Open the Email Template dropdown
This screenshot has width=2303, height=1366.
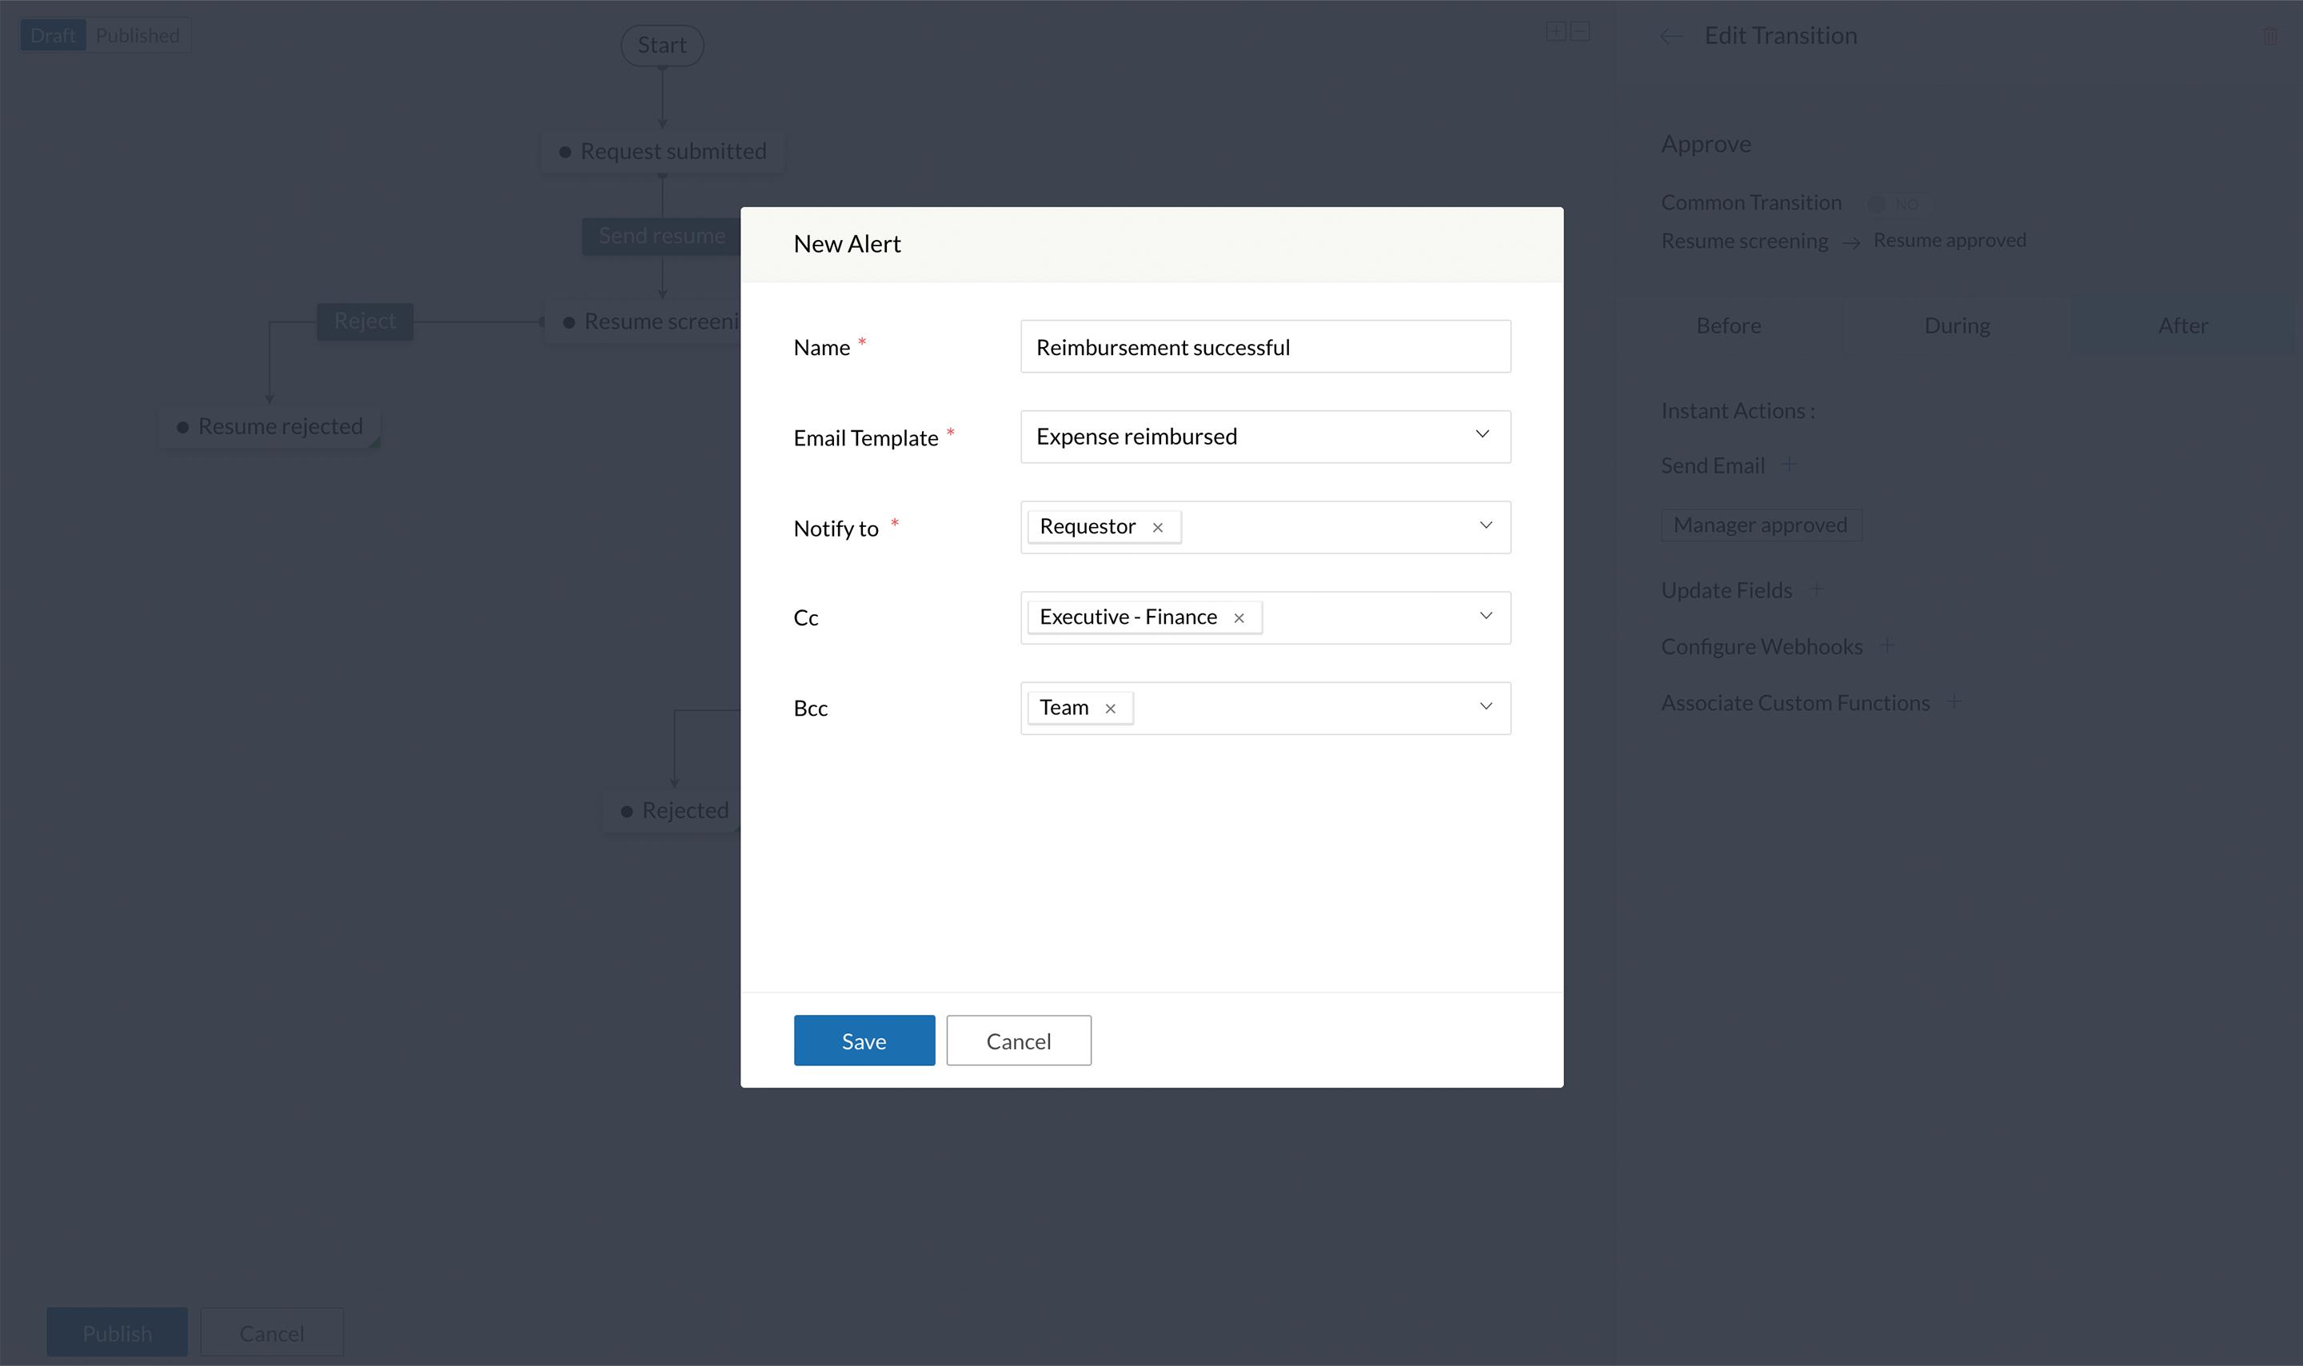pos(1265,437)
